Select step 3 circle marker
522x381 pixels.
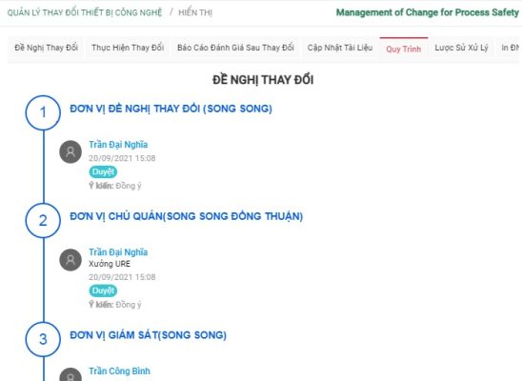point(43,339)
